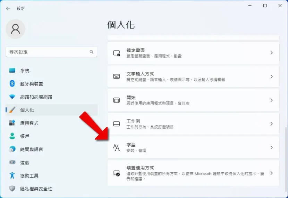The width and height of the screenshot is (288, 198).
Task: Expand 鎖定畫面 using its chevron
Action: click(x=271, y=53)
